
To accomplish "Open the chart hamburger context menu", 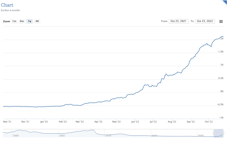I will pyautogui.click(x=221, y=22).
